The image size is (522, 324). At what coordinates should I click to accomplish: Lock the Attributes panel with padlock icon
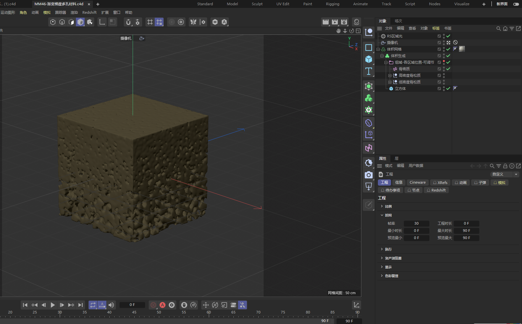pyautogui.click(x=505, y=166)
